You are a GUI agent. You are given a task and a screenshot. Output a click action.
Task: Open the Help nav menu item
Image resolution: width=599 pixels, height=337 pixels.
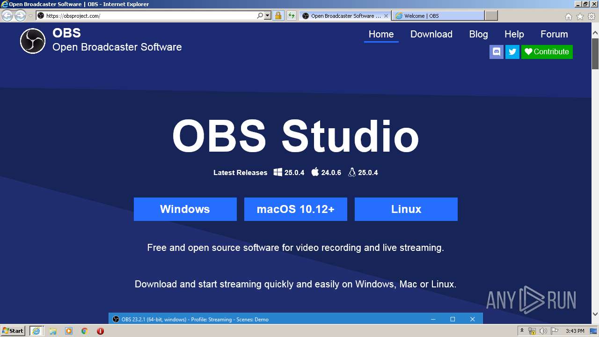point(514,34)
